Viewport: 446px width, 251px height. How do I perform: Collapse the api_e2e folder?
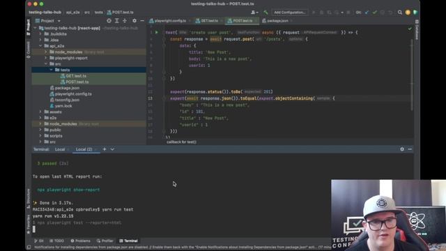pos(40,46)
